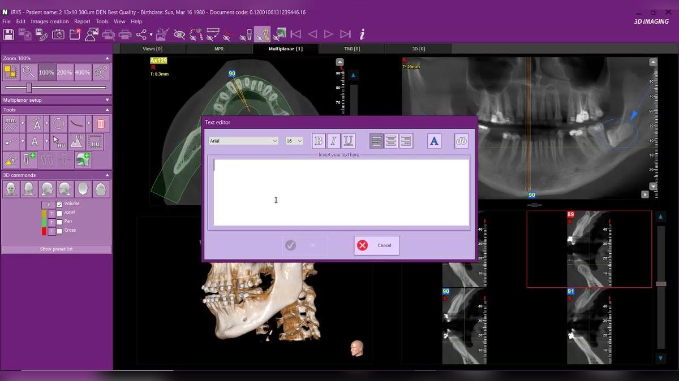Open the Images creation menu
Screen dimensions: 679x381
tap(50, 21)
